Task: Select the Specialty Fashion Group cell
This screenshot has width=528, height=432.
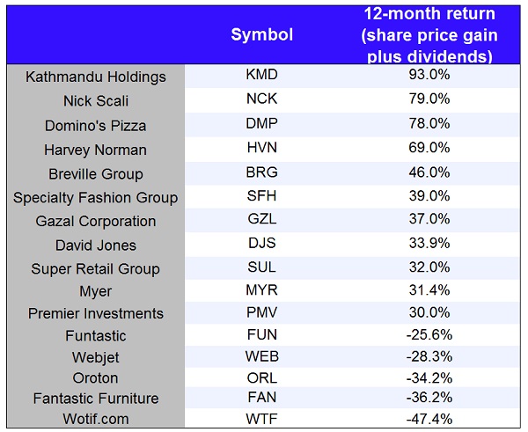Action: pyautogui.click(x=96, y=197)
